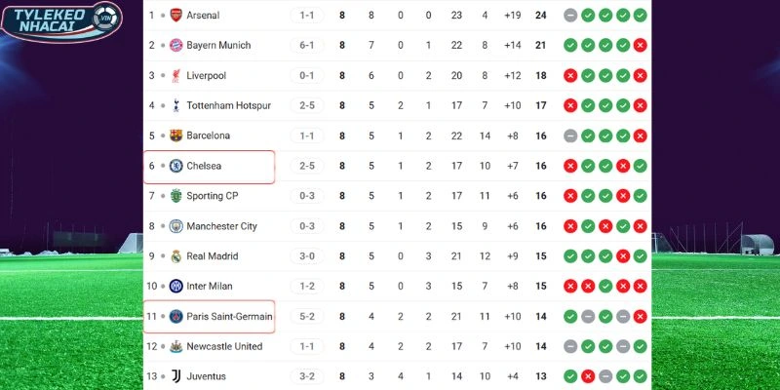Click Arsenal's 1-1 score badge
This screenshot has width=780, height=390.
[x=306, y=16]
